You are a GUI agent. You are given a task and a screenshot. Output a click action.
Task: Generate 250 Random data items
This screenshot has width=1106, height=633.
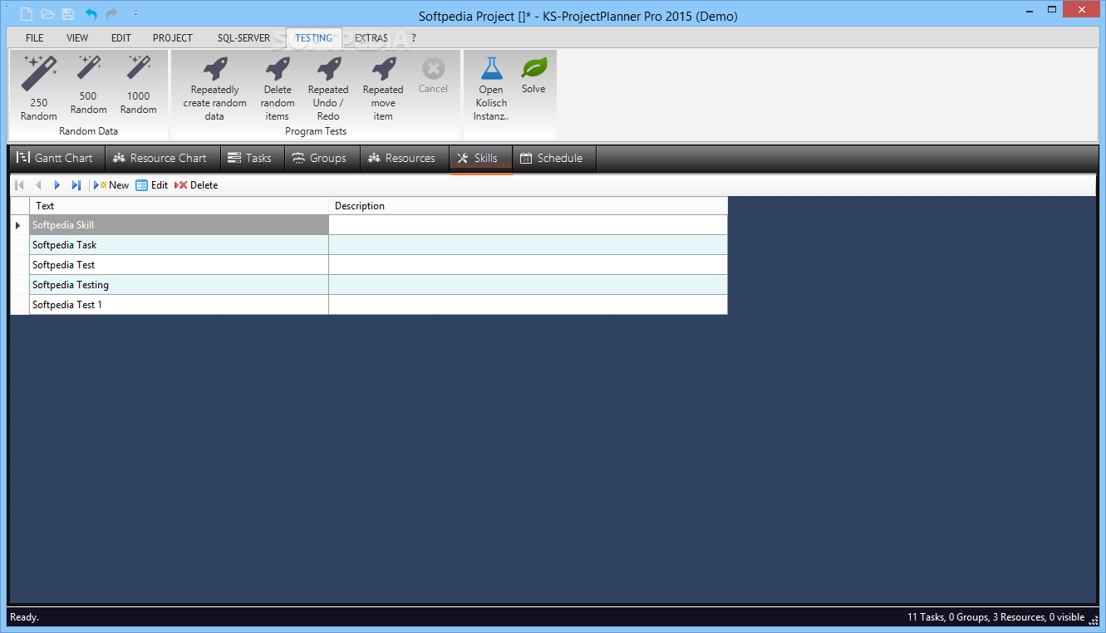click(x=39, y=88)
